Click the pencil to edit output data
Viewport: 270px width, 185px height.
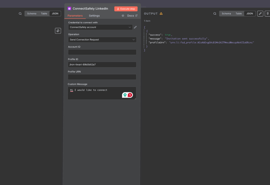pyautogui.click(x=260, y=13)
